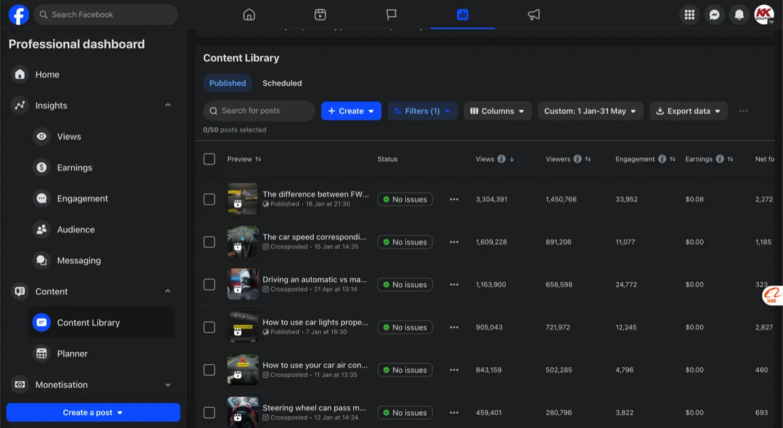The height and width of the screenshot is (428, 783).
Task: Click No issues status for 'The car speed' post
Action: tap(405, 242)
